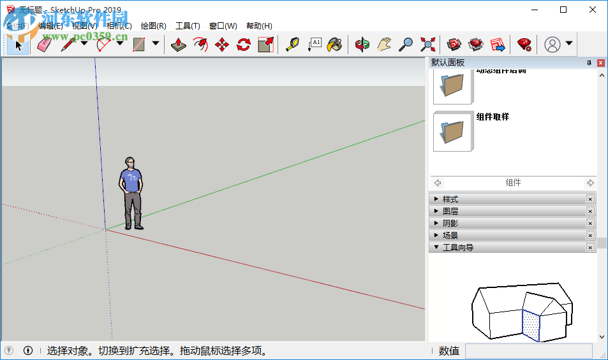Pin the 默认面板 tray
Screen dimensions: 608x360
[x=589, y=62]
